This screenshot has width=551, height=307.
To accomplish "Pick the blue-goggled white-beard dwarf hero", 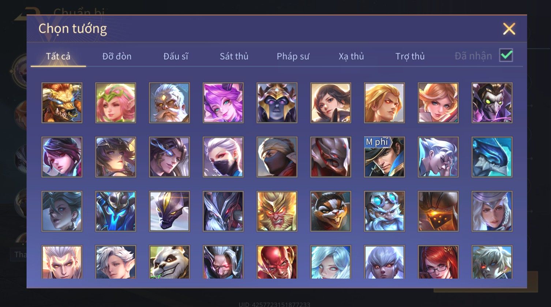I will tap(385, 211).
